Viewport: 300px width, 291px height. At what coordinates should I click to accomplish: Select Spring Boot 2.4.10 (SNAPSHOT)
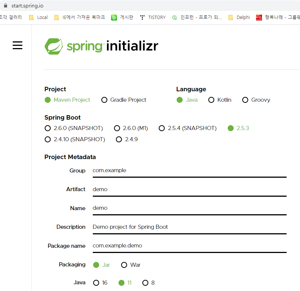pos(75,139)
